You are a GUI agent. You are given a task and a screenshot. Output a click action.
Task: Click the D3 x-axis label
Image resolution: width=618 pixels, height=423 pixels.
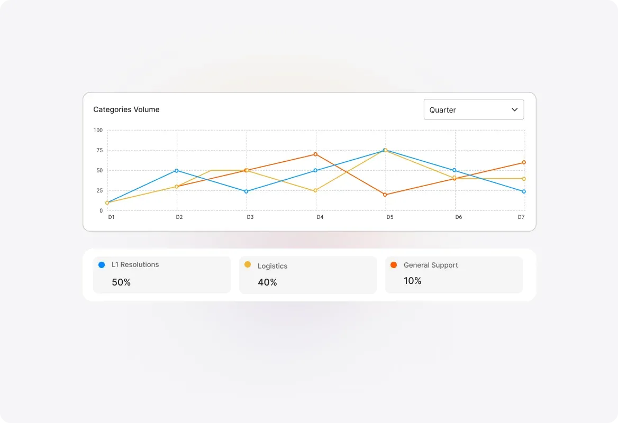click(x=250, y=217)
